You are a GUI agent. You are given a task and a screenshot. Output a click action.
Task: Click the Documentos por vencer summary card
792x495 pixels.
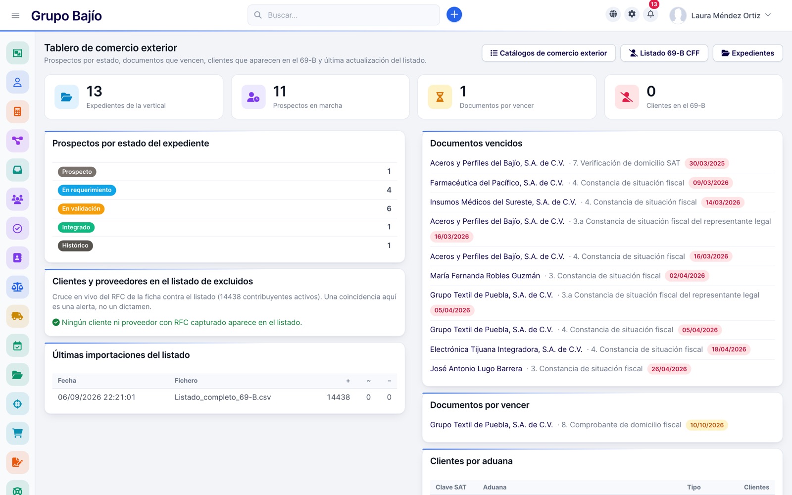[507, 97]
